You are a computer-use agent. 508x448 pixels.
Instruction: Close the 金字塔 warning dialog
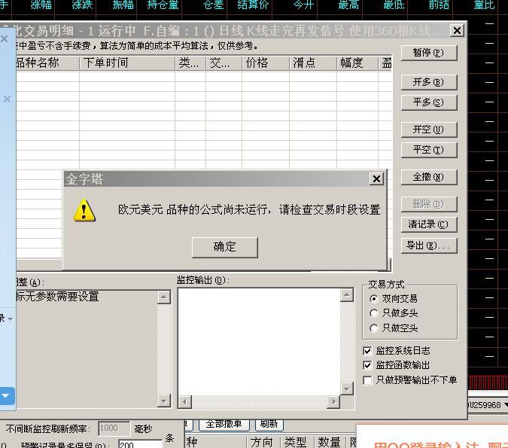[x=376, y=178]
